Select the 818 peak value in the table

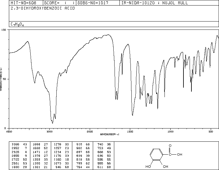79,160
